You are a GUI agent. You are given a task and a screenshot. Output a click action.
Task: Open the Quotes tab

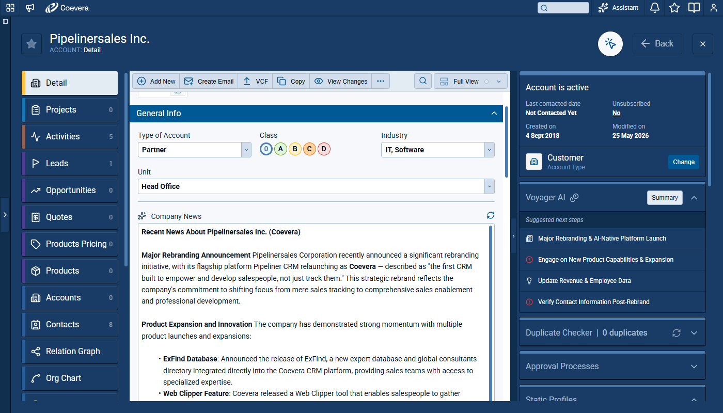(x=70, y=217)
